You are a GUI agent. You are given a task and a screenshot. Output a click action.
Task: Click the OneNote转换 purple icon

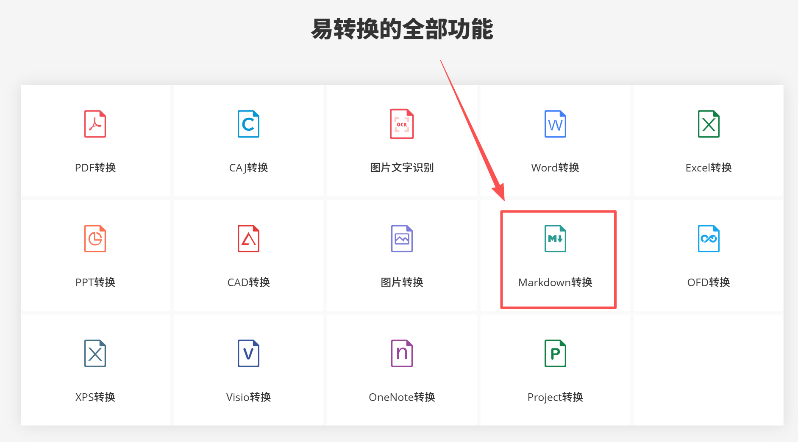pos(401,353)
